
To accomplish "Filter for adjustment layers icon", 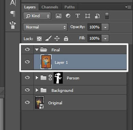I will (x=68, y=16).
